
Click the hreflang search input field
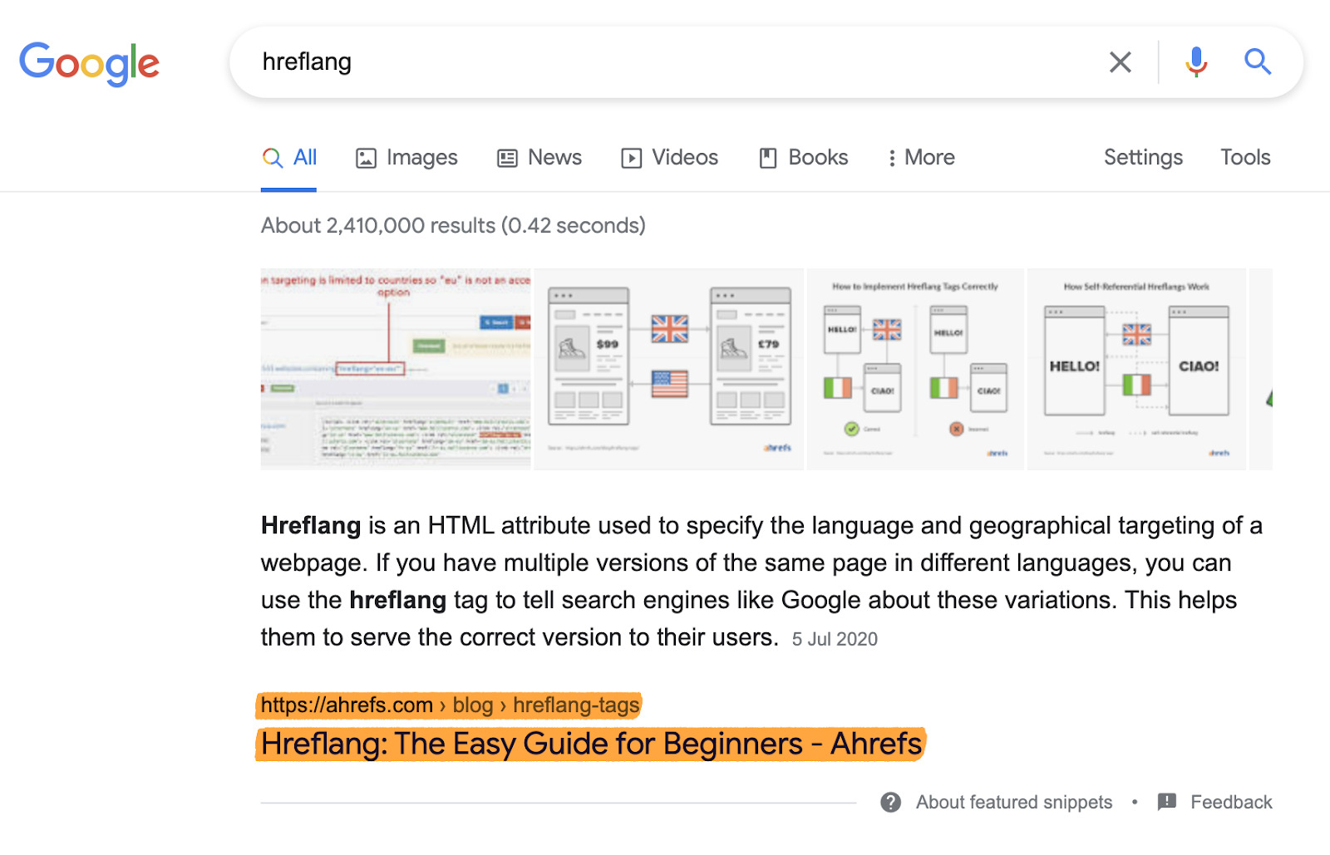click(665, 62)
